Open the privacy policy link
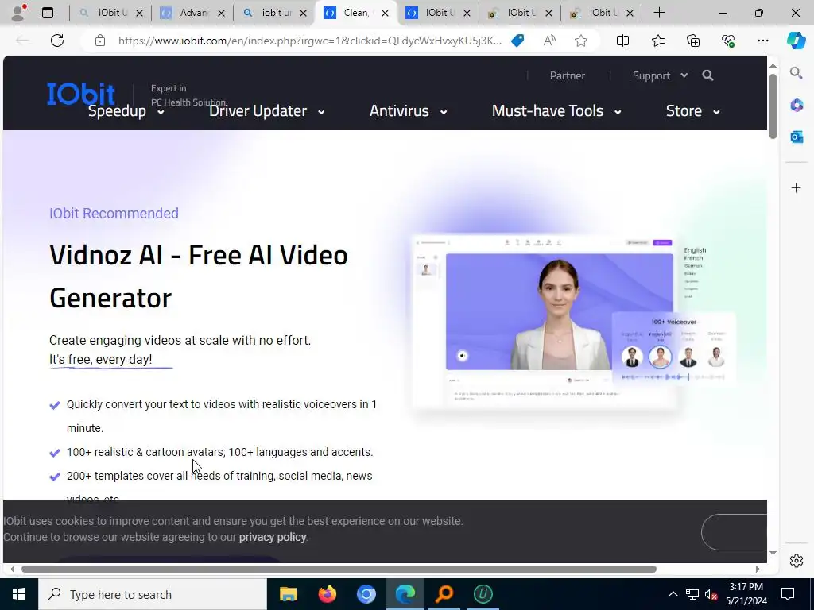 pyautogui.click(x=273, y=537)
